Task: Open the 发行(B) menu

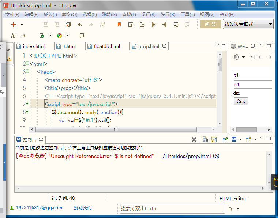Action: click(168, 15)
